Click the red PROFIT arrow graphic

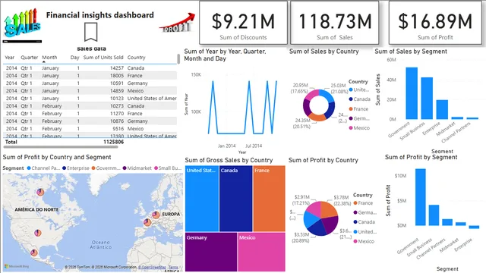click(177, 24)
